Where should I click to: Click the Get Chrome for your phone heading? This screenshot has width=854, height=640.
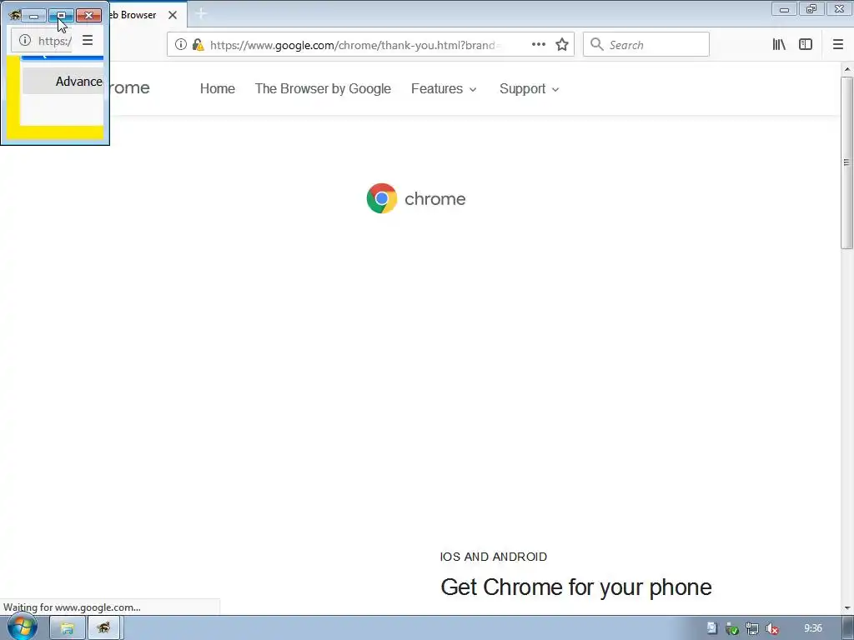point(576,587)
